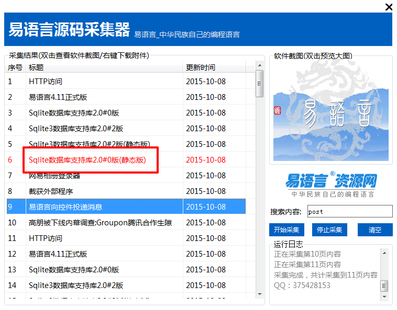Click the 标题 column header

[x=104, y=67]
